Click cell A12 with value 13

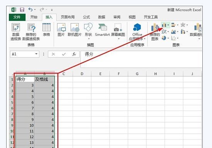tap(25, 143)
